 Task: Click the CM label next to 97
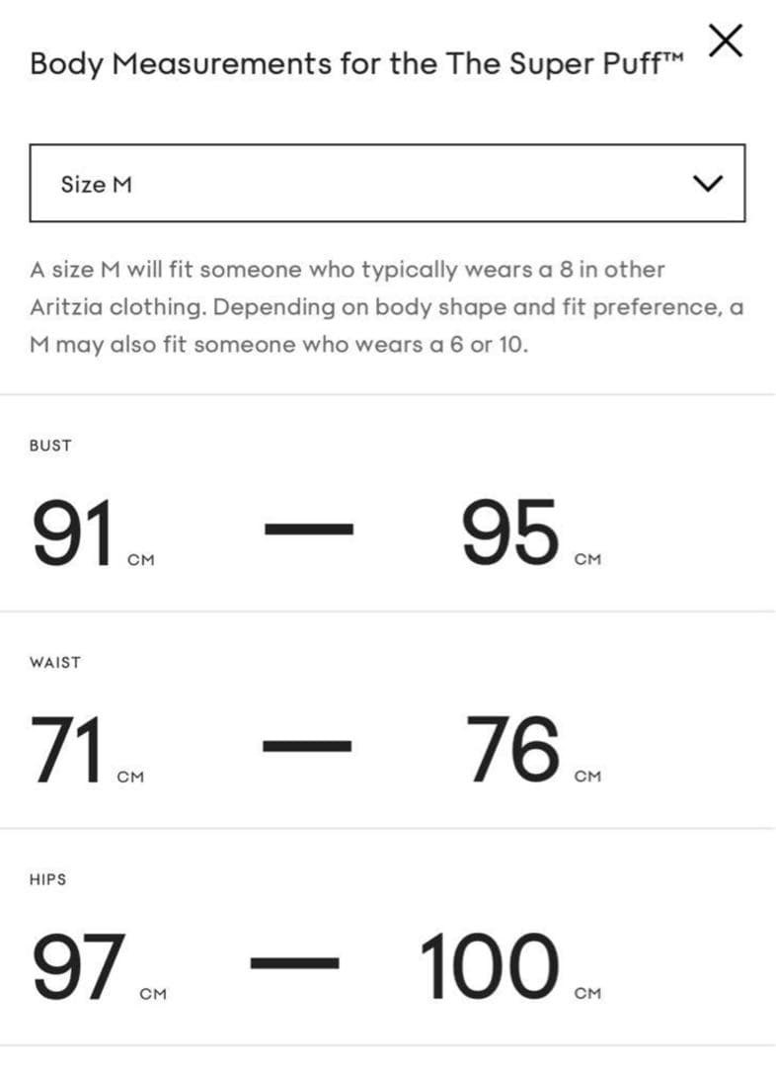[x=154, y=994]
